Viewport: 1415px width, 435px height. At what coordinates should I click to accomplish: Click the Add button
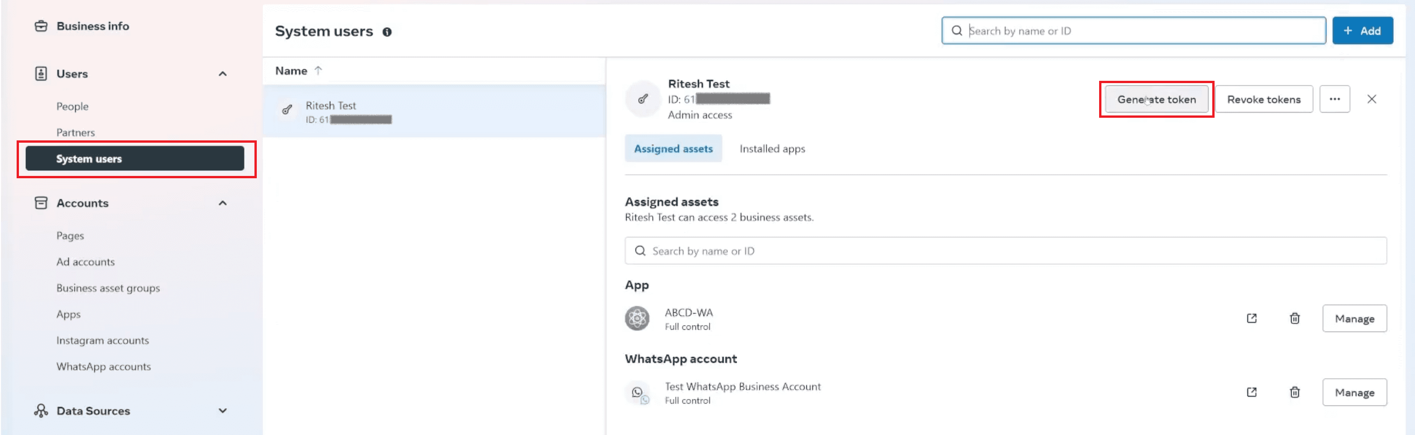click(1362, 31)
